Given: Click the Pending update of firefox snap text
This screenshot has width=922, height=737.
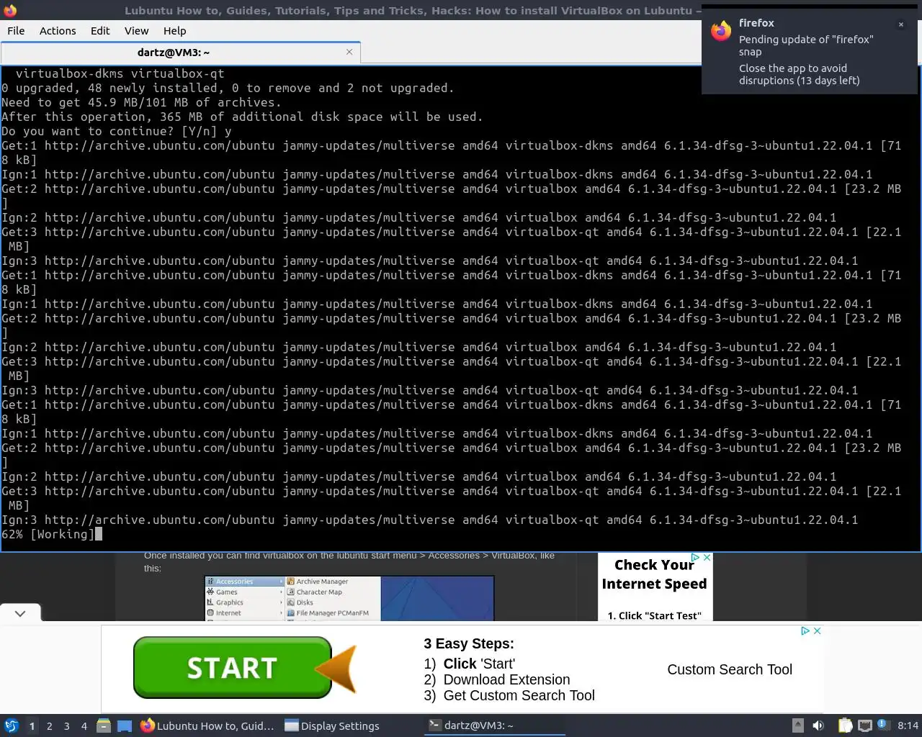Looking at the screenshot, I should pos(806,45).
